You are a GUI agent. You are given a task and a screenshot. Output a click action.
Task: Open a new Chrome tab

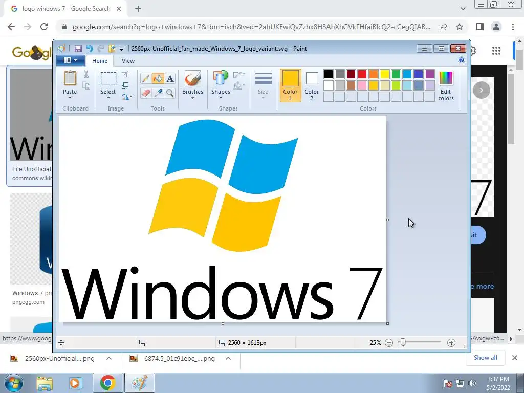click(x=138, y=9)
